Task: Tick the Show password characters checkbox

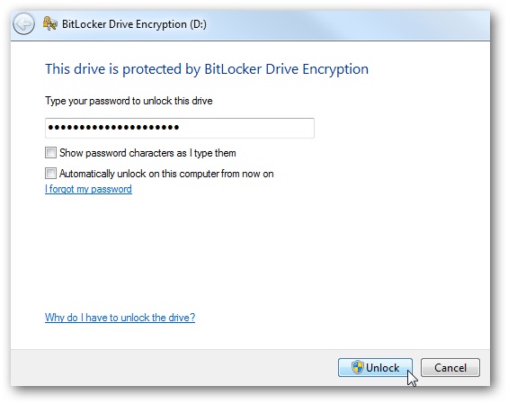Action: [x=50, y=153]
